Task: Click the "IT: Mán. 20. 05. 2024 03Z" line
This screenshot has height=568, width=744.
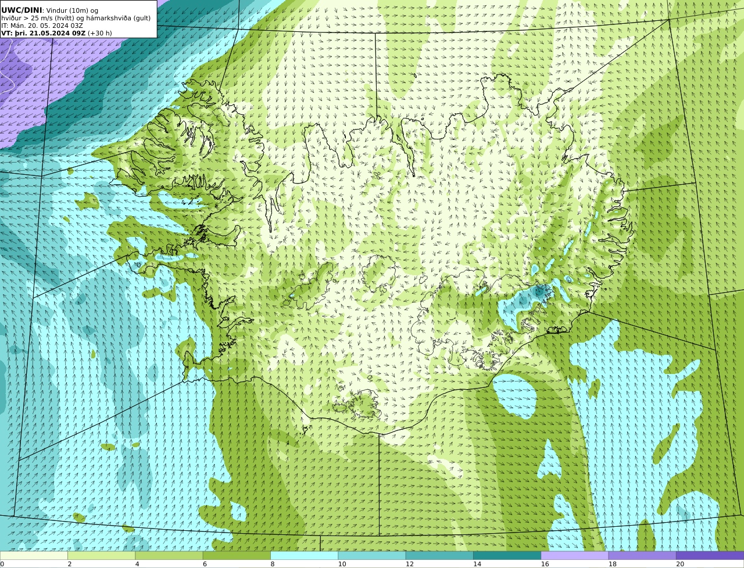Action: click(42, 26)
